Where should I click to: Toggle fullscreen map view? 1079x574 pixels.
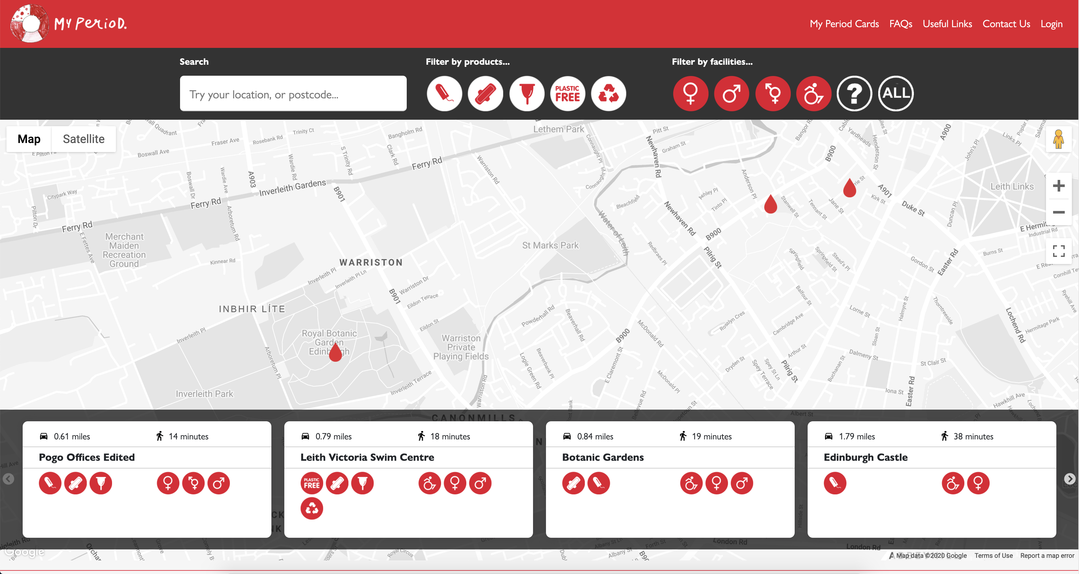coord(1059,251)
